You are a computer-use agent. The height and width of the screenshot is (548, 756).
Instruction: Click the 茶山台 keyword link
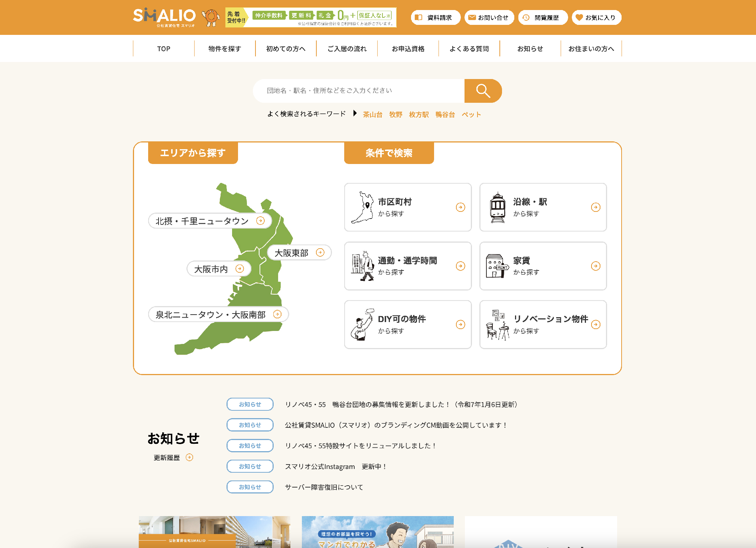pyautogui.click(x=372, y=115)
